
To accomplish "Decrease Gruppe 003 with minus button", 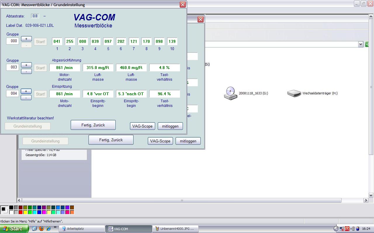I will [26, 71].
